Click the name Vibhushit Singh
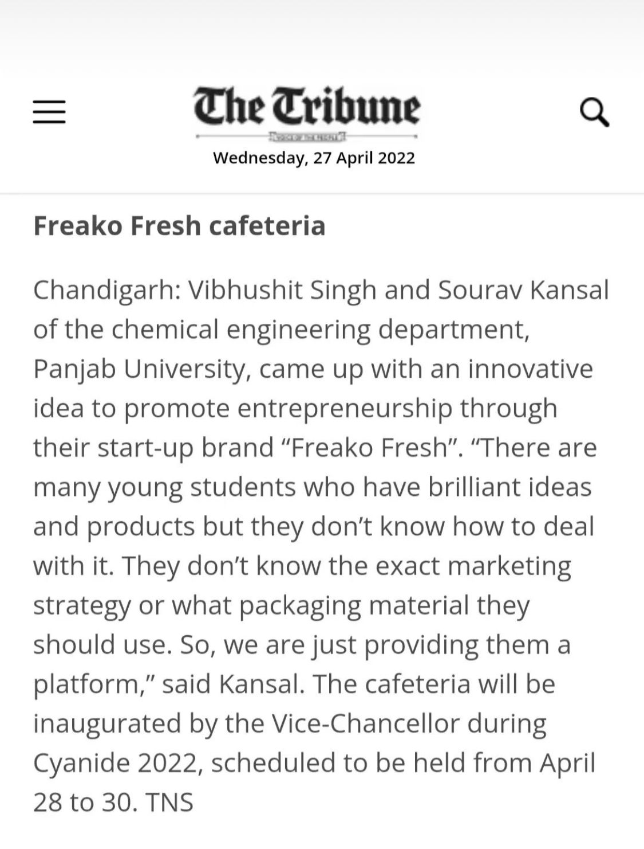 point(282,290)
